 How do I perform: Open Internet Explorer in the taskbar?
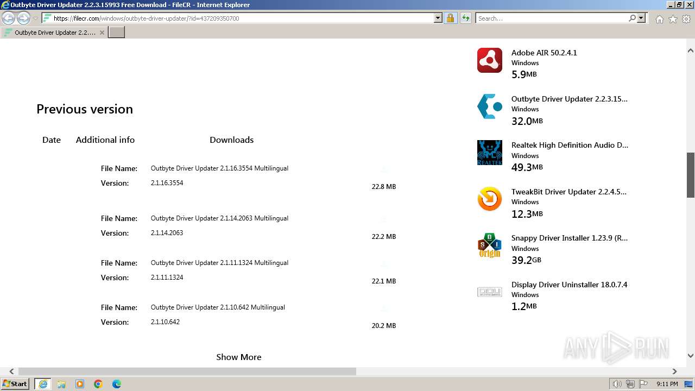click(43, 384)
